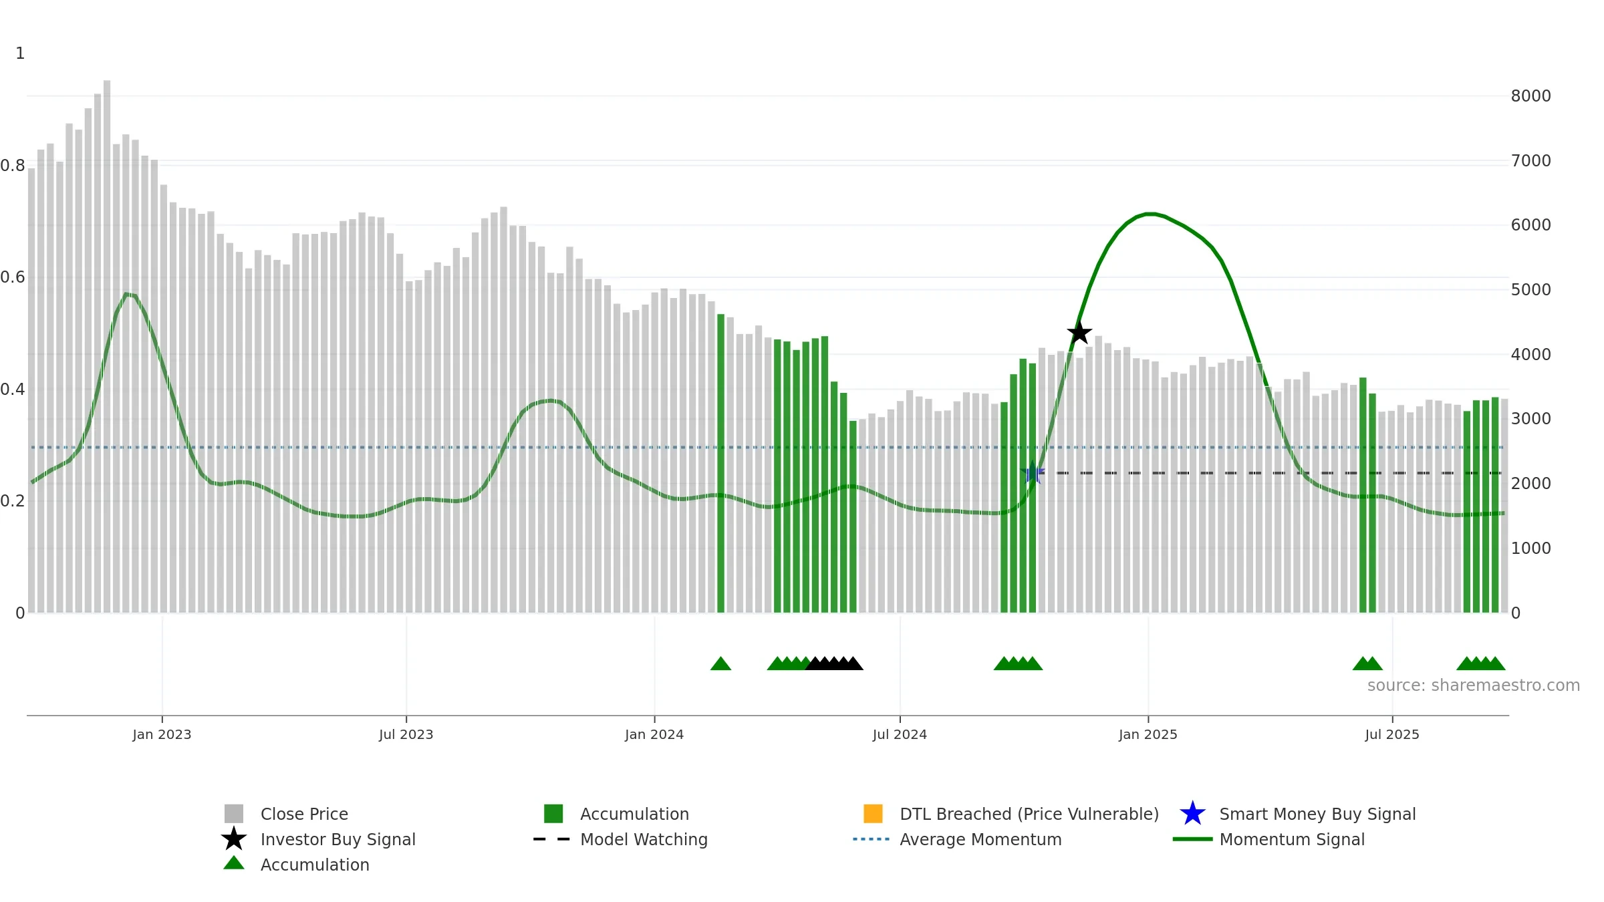Click the black triangle cluster marker
1604x902 pixels.
[x=834, y=663]
